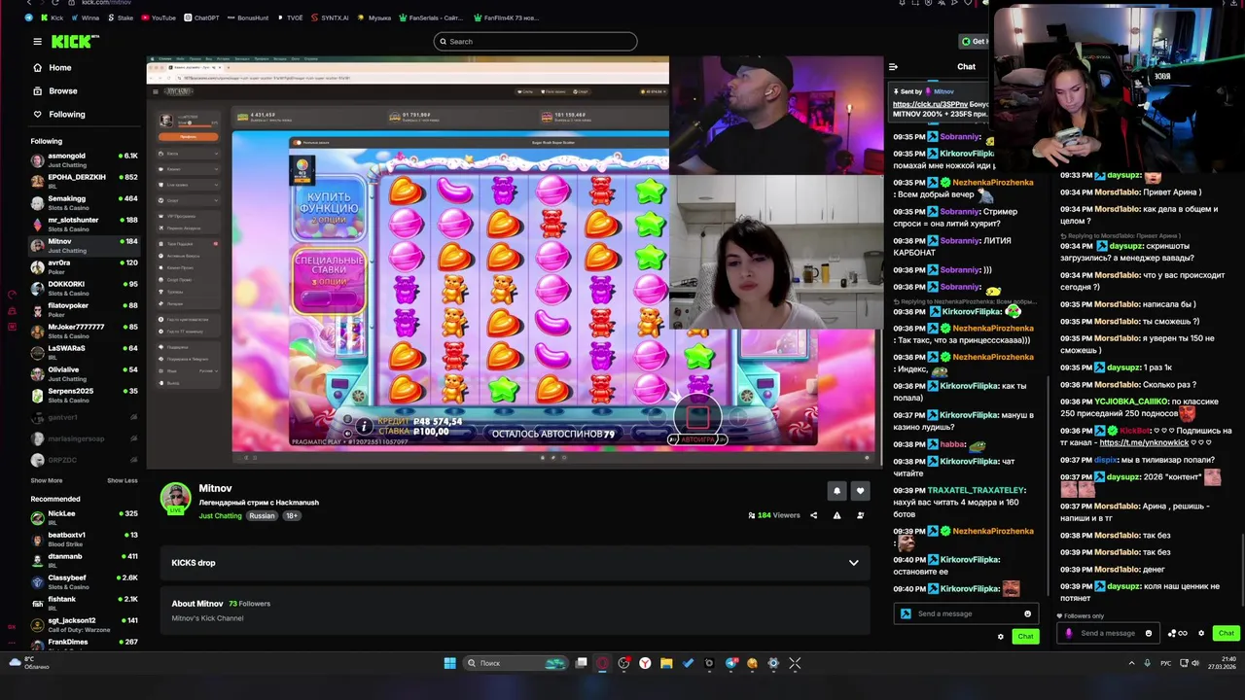Open Following in the sidebar
Image resolution: width=1245 pixels, height=700 pixels.
(66, 115)
